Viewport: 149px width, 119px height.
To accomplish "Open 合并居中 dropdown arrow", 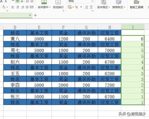I will (x=50, y=7).
